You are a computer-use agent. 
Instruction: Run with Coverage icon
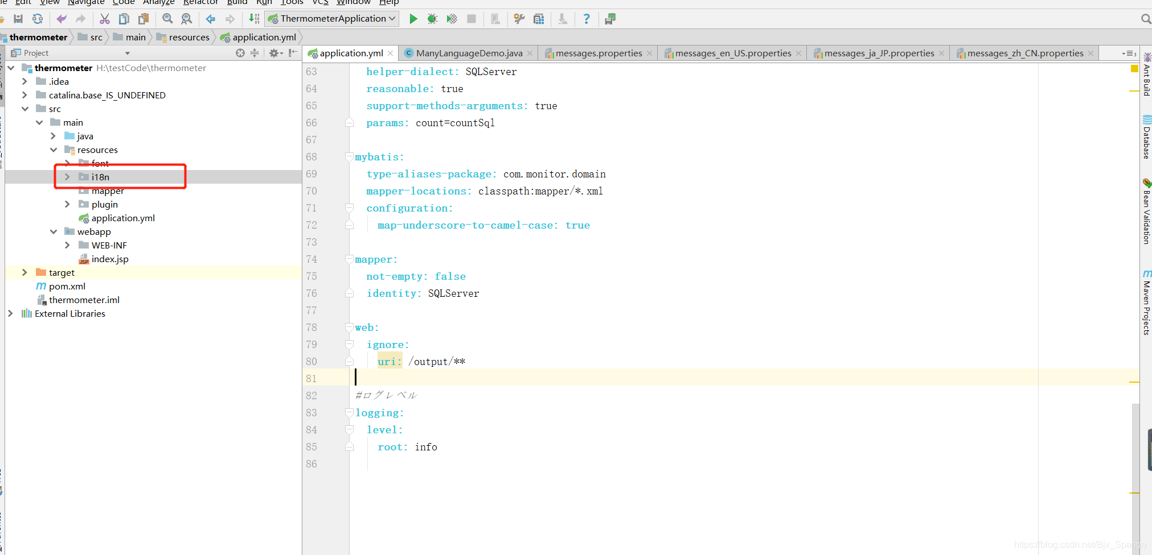tap(452, 19)
